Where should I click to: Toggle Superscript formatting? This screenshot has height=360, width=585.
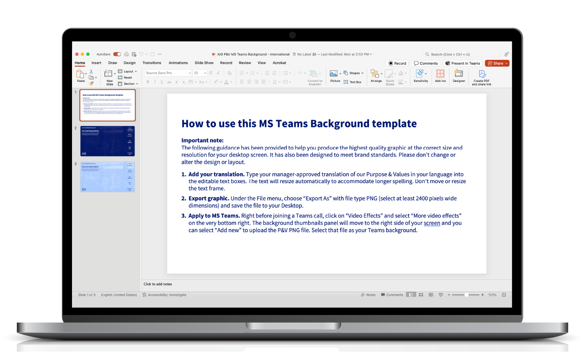pos(177,82)
